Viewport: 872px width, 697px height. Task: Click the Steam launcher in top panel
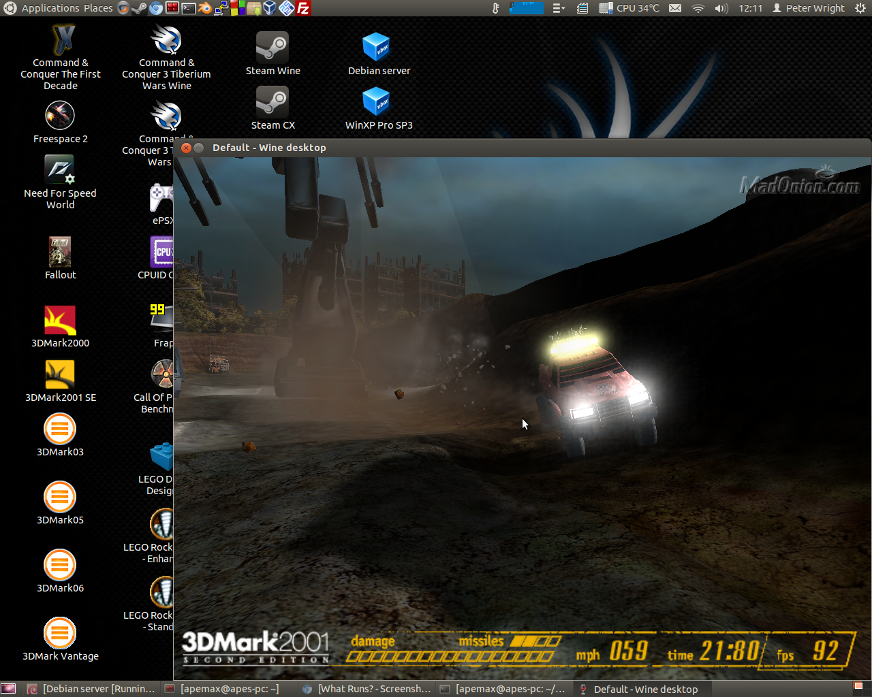pyautogui.click(x=140, y=8)
